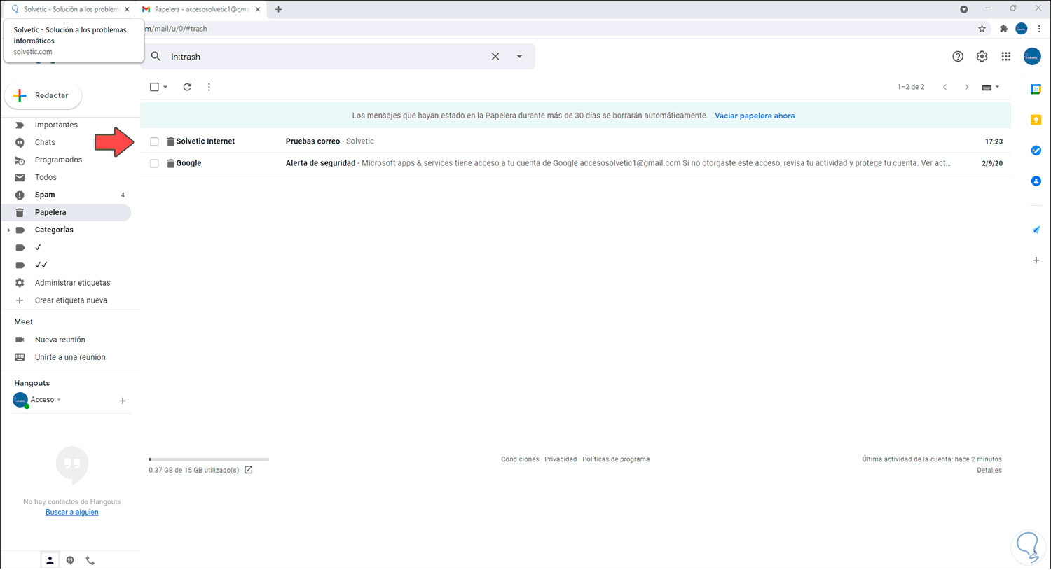Go to older messages page
The width and height of the screenshot is (1051, 570).
tap(966, 87)
